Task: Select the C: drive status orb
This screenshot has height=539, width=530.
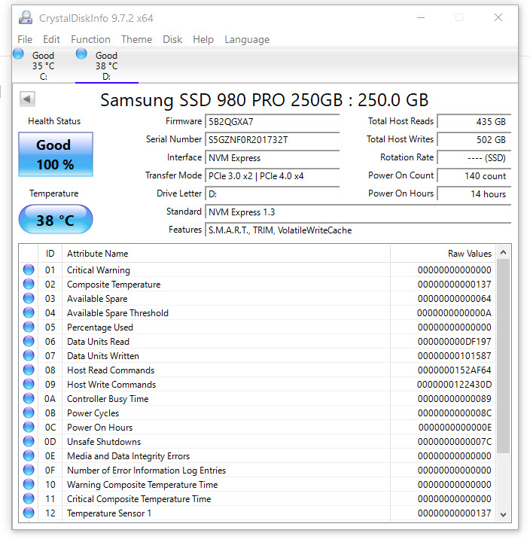Action: coord(19,53)
